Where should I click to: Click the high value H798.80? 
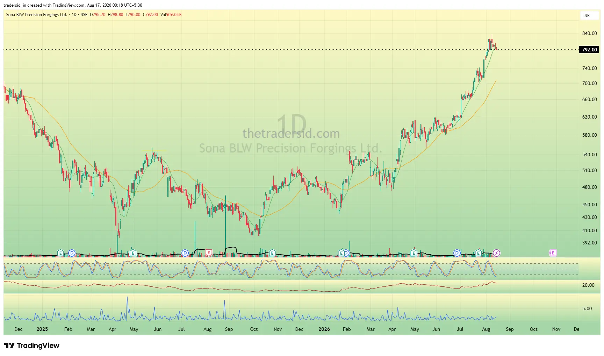pyautogui.click(x=115, y=15)
